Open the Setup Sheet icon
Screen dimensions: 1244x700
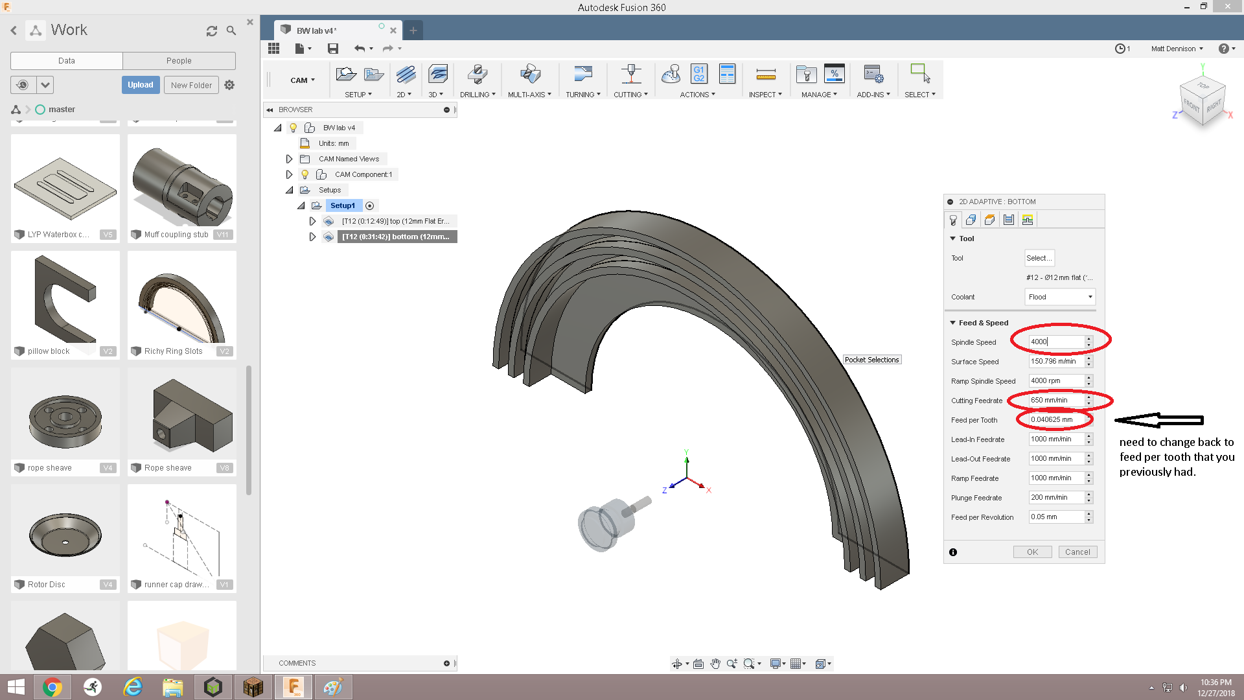click(728, 75)
